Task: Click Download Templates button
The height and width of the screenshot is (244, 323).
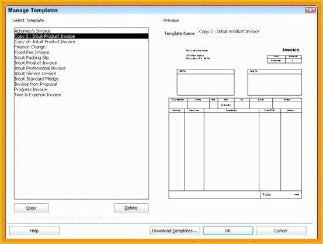Action: tap(175, 231)
